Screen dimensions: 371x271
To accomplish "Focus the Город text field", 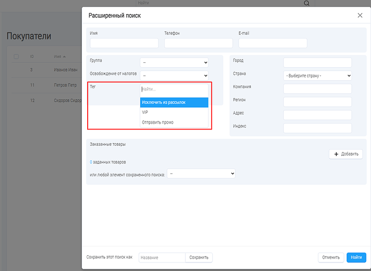I will point(317,62).
